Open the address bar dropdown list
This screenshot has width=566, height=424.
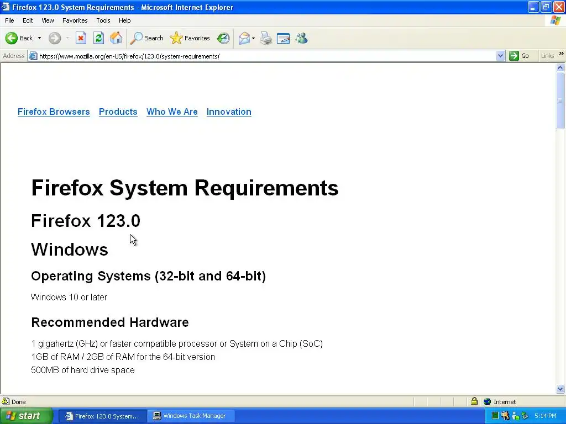click(x=500, y=56)
